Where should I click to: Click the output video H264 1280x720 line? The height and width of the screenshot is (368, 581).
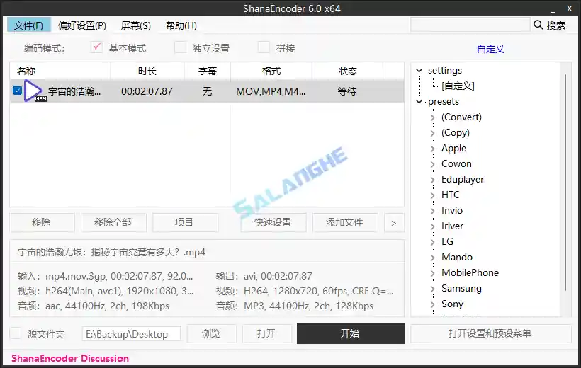point(305,291)
